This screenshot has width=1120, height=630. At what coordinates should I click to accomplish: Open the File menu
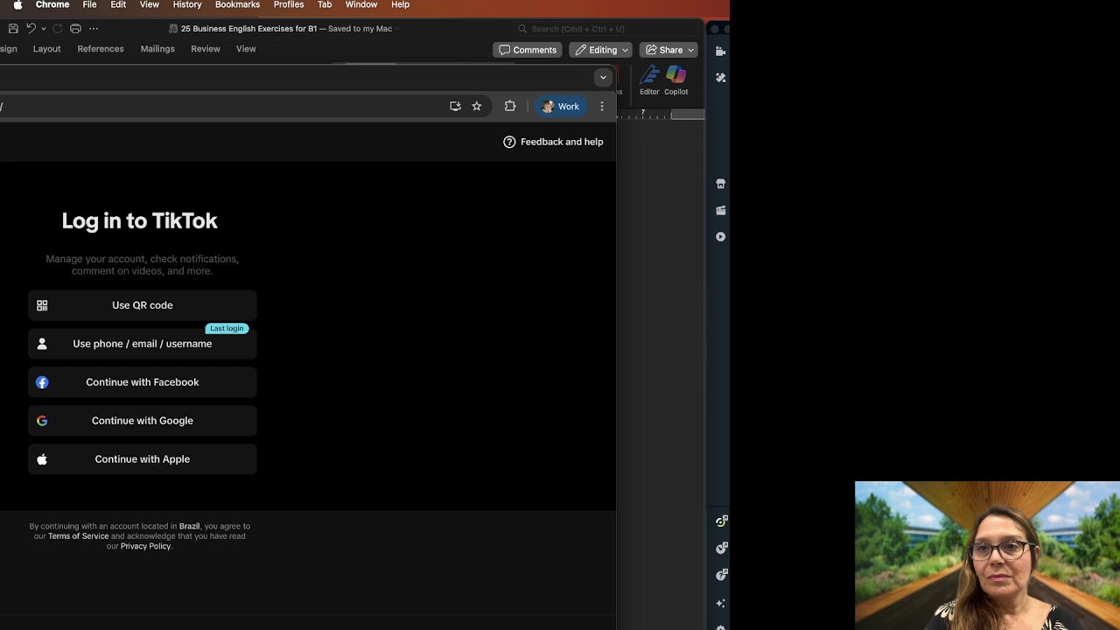click(89, 5)
